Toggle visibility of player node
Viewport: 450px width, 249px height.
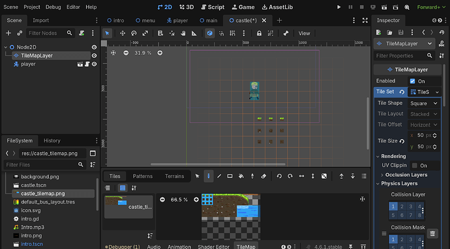tap(94, 64)
